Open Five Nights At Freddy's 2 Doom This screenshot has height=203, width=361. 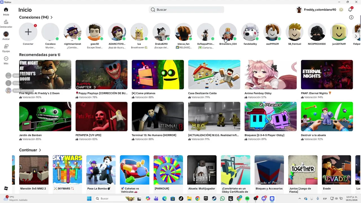coord(45,79)
